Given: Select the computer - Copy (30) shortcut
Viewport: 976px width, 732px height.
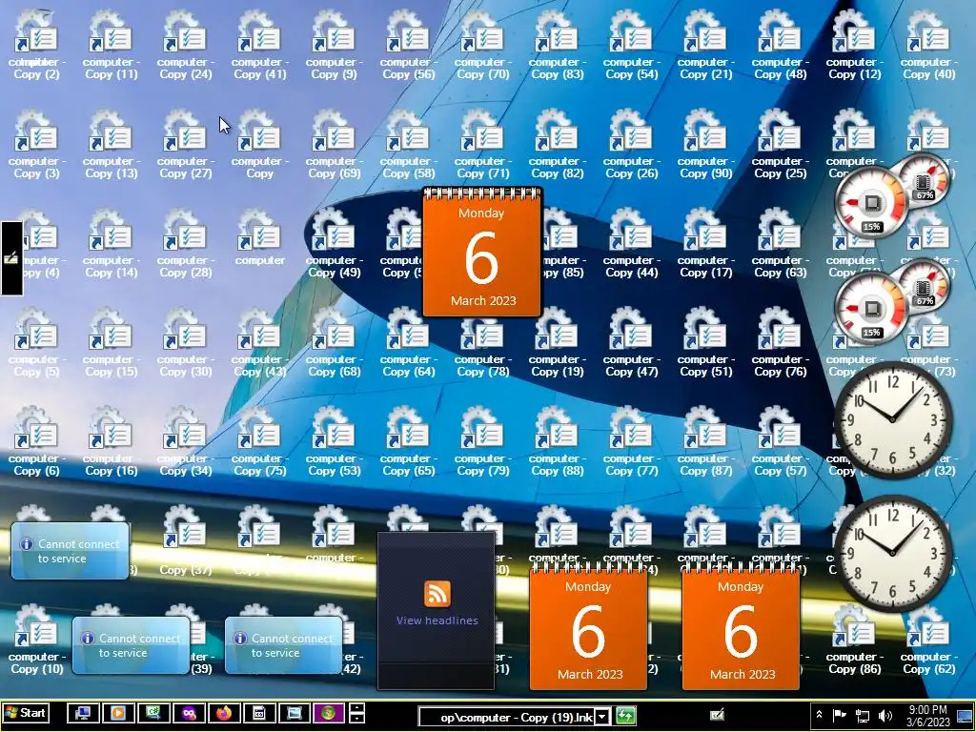Looking at the screenshot, I should tap(186, 343).
